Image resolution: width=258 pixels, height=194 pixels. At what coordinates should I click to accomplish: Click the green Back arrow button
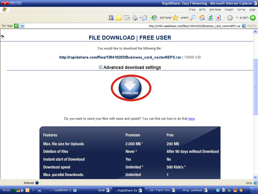click(252, 18)
